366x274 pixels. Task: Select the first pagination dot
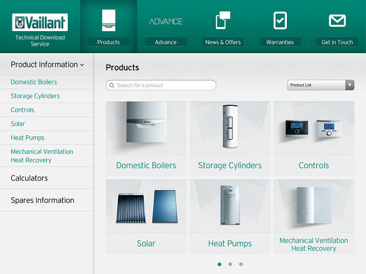click(x=220, y=264)
